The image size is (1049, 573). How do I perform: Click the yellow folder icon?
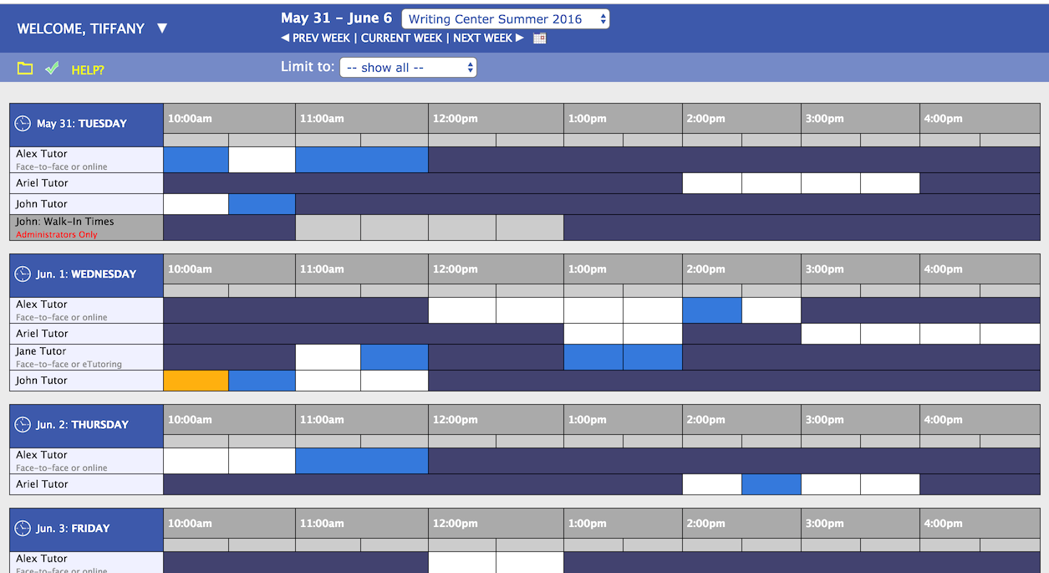pyautogui.click(x=25, y=69)
